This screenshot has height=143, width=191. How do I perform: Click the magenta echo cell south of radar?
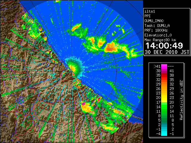84,103
